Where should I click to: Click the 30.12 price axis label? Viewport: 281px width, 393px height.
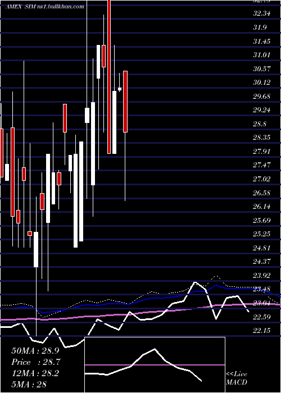pos(262,82)
